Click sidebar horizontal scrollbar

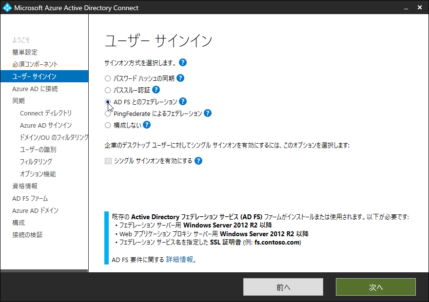(x=44, y=271)
